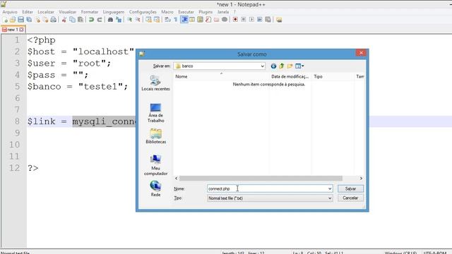This screenshot has height=254, width=452.
Task: Click horizontal scrollbar right arrow in dialog
Action: pos(361,179)
